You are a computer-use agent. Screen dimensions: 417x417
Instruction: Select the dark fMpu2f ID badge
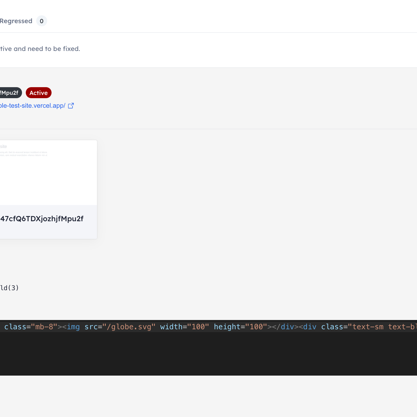coord(10,93)
